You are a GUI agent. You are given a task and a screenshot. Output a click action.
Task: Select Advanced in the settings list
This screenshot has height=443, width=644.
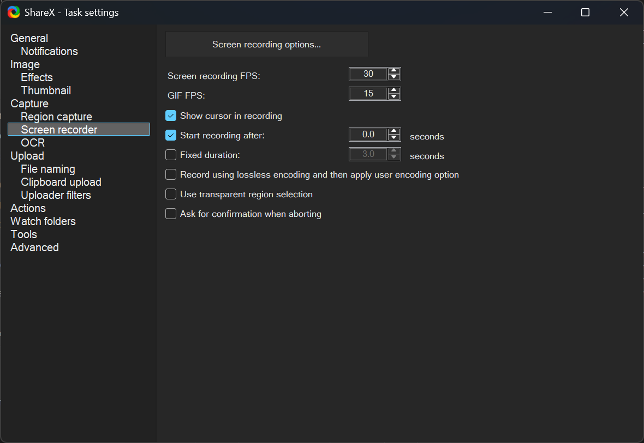click(x=34, y=247)
